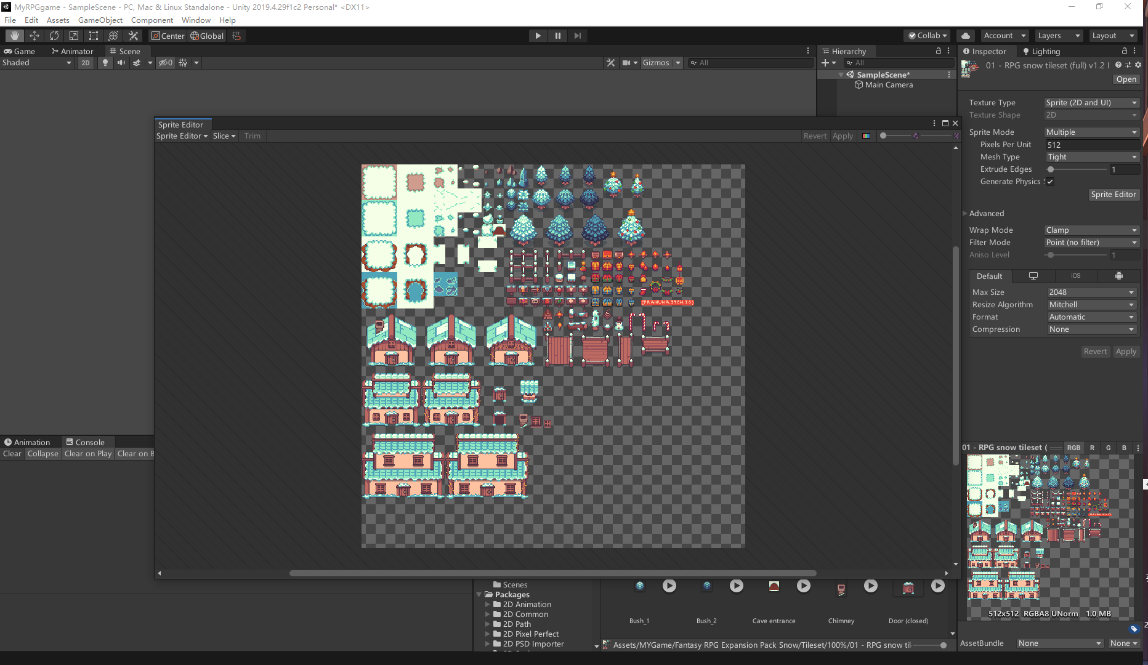Toggle grid snapping icon in the toolbar

click(x=236, y=36)
